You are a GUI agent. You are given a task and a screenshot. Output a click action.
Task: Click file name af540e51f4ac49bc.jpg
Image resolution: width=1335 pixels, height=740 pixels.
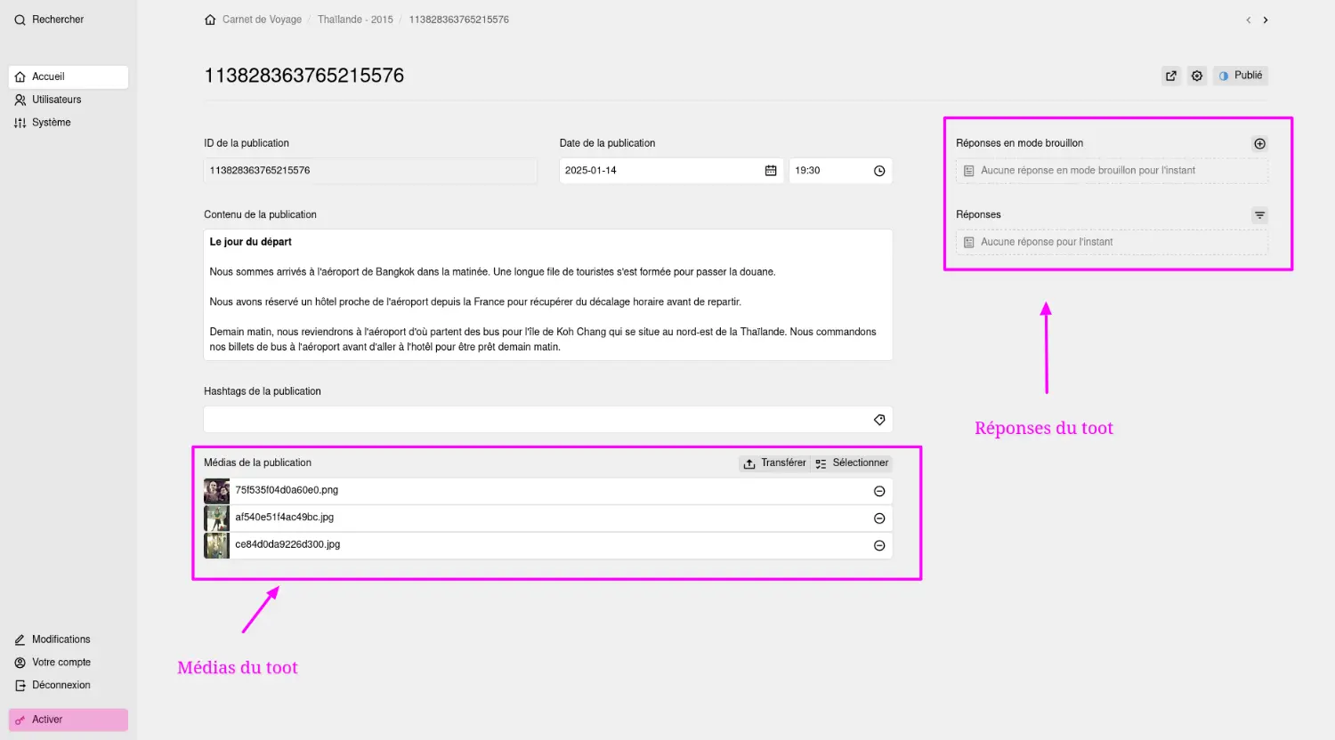click(285, 517)
